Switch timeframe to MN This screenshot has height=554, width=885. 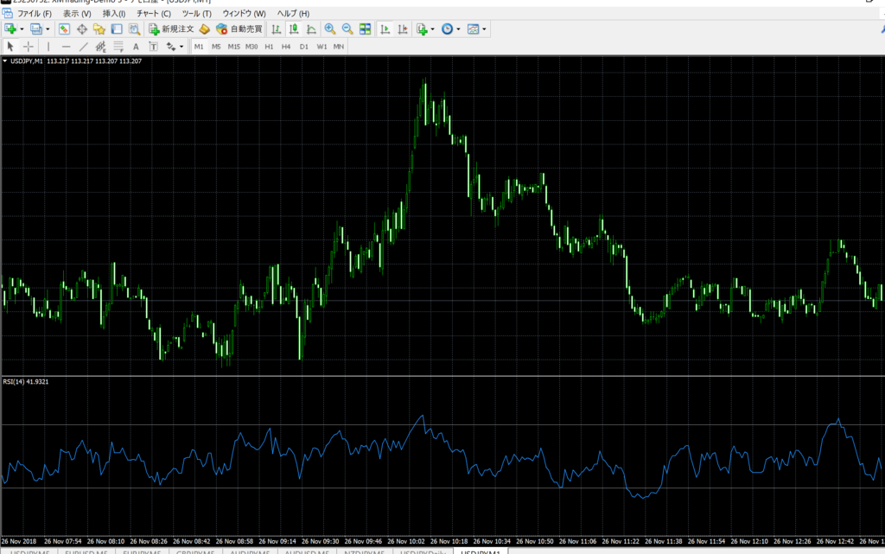pyautogui.click(x=339, y=47)
